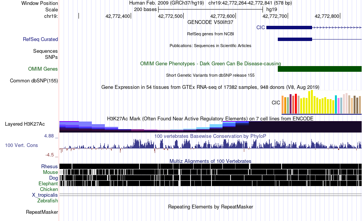Open the RepeatMasker track label
Screen dimensions: 362x221
tap(42, 212)
